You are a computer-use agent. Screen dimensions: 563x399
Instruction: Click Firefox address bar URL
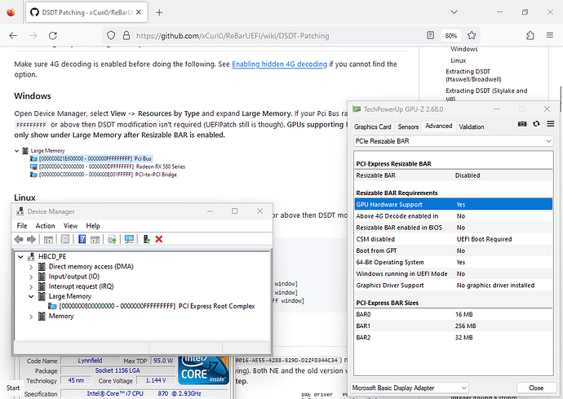233,36
